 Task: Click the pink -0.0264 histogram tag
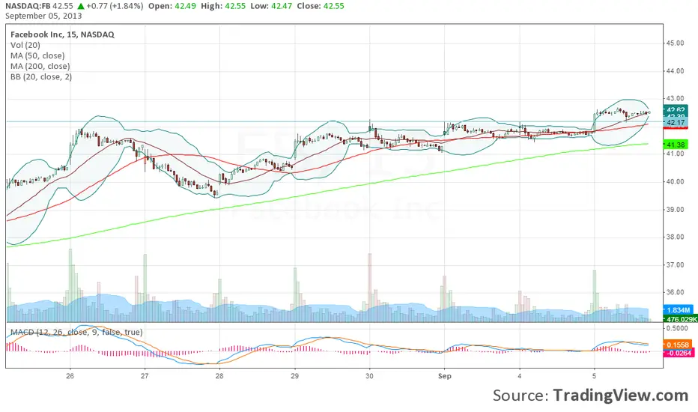679,354
